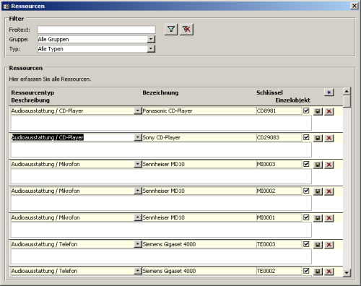Delete the MI0003 Sennheiser row
361x286 pixels.
point(329,165)
